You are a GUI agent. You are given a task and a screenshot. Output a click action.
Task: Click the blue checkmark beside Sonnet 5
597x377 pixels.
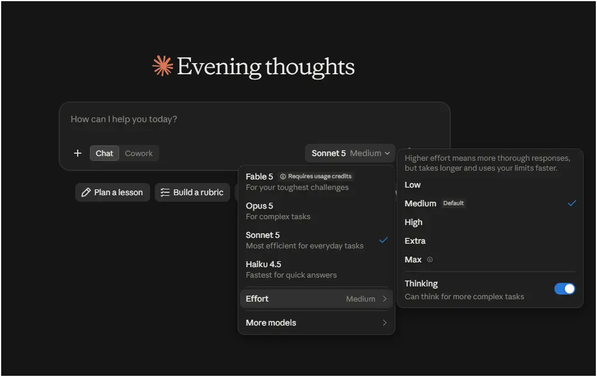coord(383,240)
